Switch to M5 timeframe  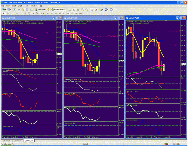click(52, 14)
